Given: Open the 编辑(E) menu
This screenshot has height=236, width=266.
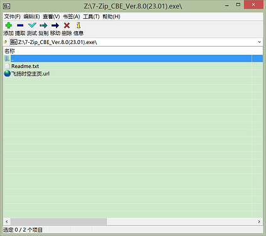Looking at the screenshot, I should pos(31,16).
